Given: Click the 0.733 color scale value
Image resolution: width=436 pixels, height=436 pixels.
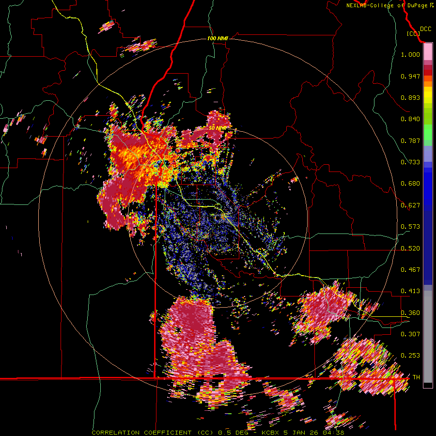Looking at the screenshot, I should point(410,162).
